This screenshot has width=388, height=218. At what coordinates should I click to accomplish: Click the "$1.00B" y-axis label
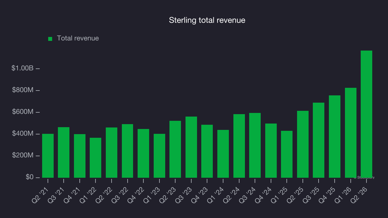tap(22, 68)
